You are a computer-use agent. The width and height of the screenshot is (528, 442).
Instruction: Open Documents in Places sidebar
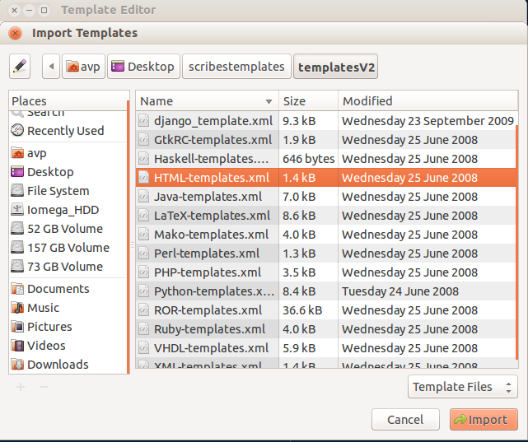point(68,289)
